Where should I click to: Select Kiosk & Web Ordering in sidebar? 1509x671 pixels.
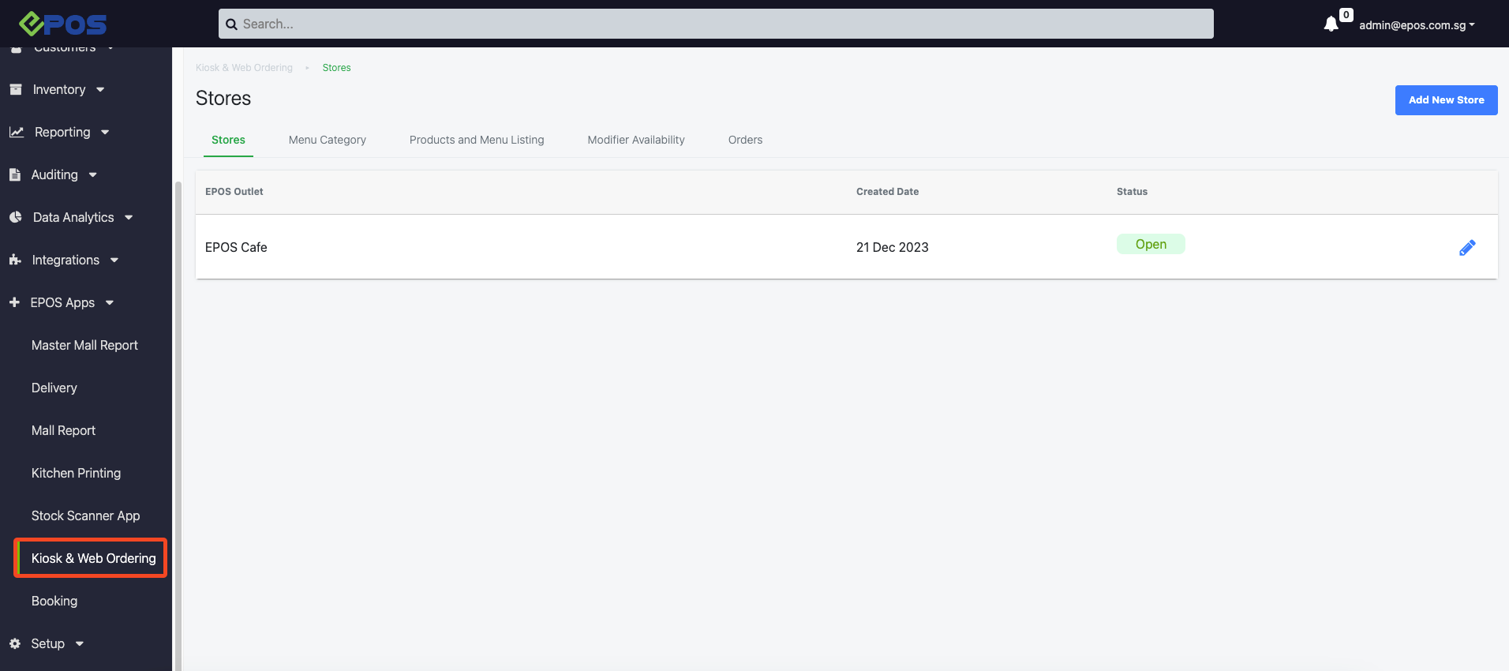[93, 558]
